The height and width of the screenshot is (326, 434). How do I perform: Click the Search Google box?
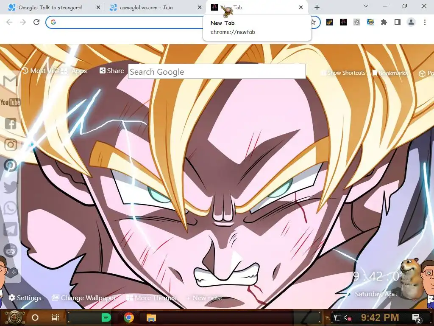tap(217, 71)
